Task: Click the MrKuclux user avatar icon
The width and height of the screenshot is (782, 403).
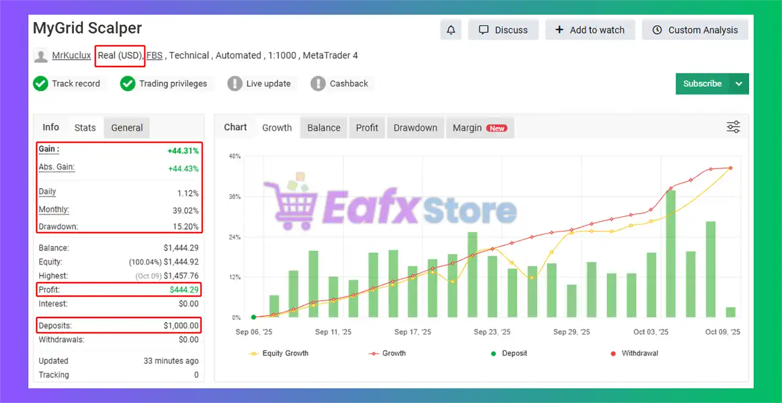Action: [41, 56]
